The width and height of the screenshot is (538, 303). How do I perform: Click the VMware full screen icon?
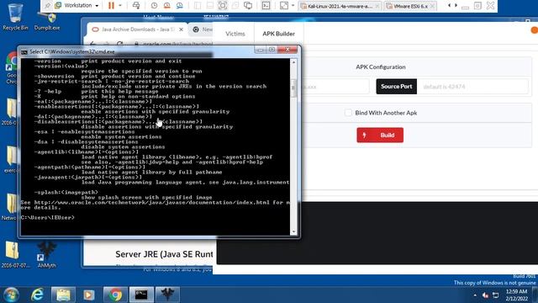(222, 6)
